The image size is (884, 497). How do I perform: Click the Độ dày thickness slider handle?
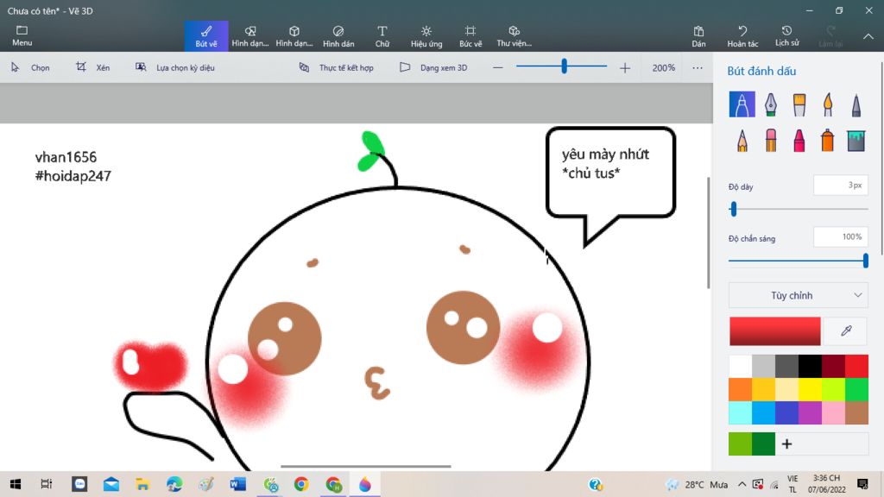(734, 210)
